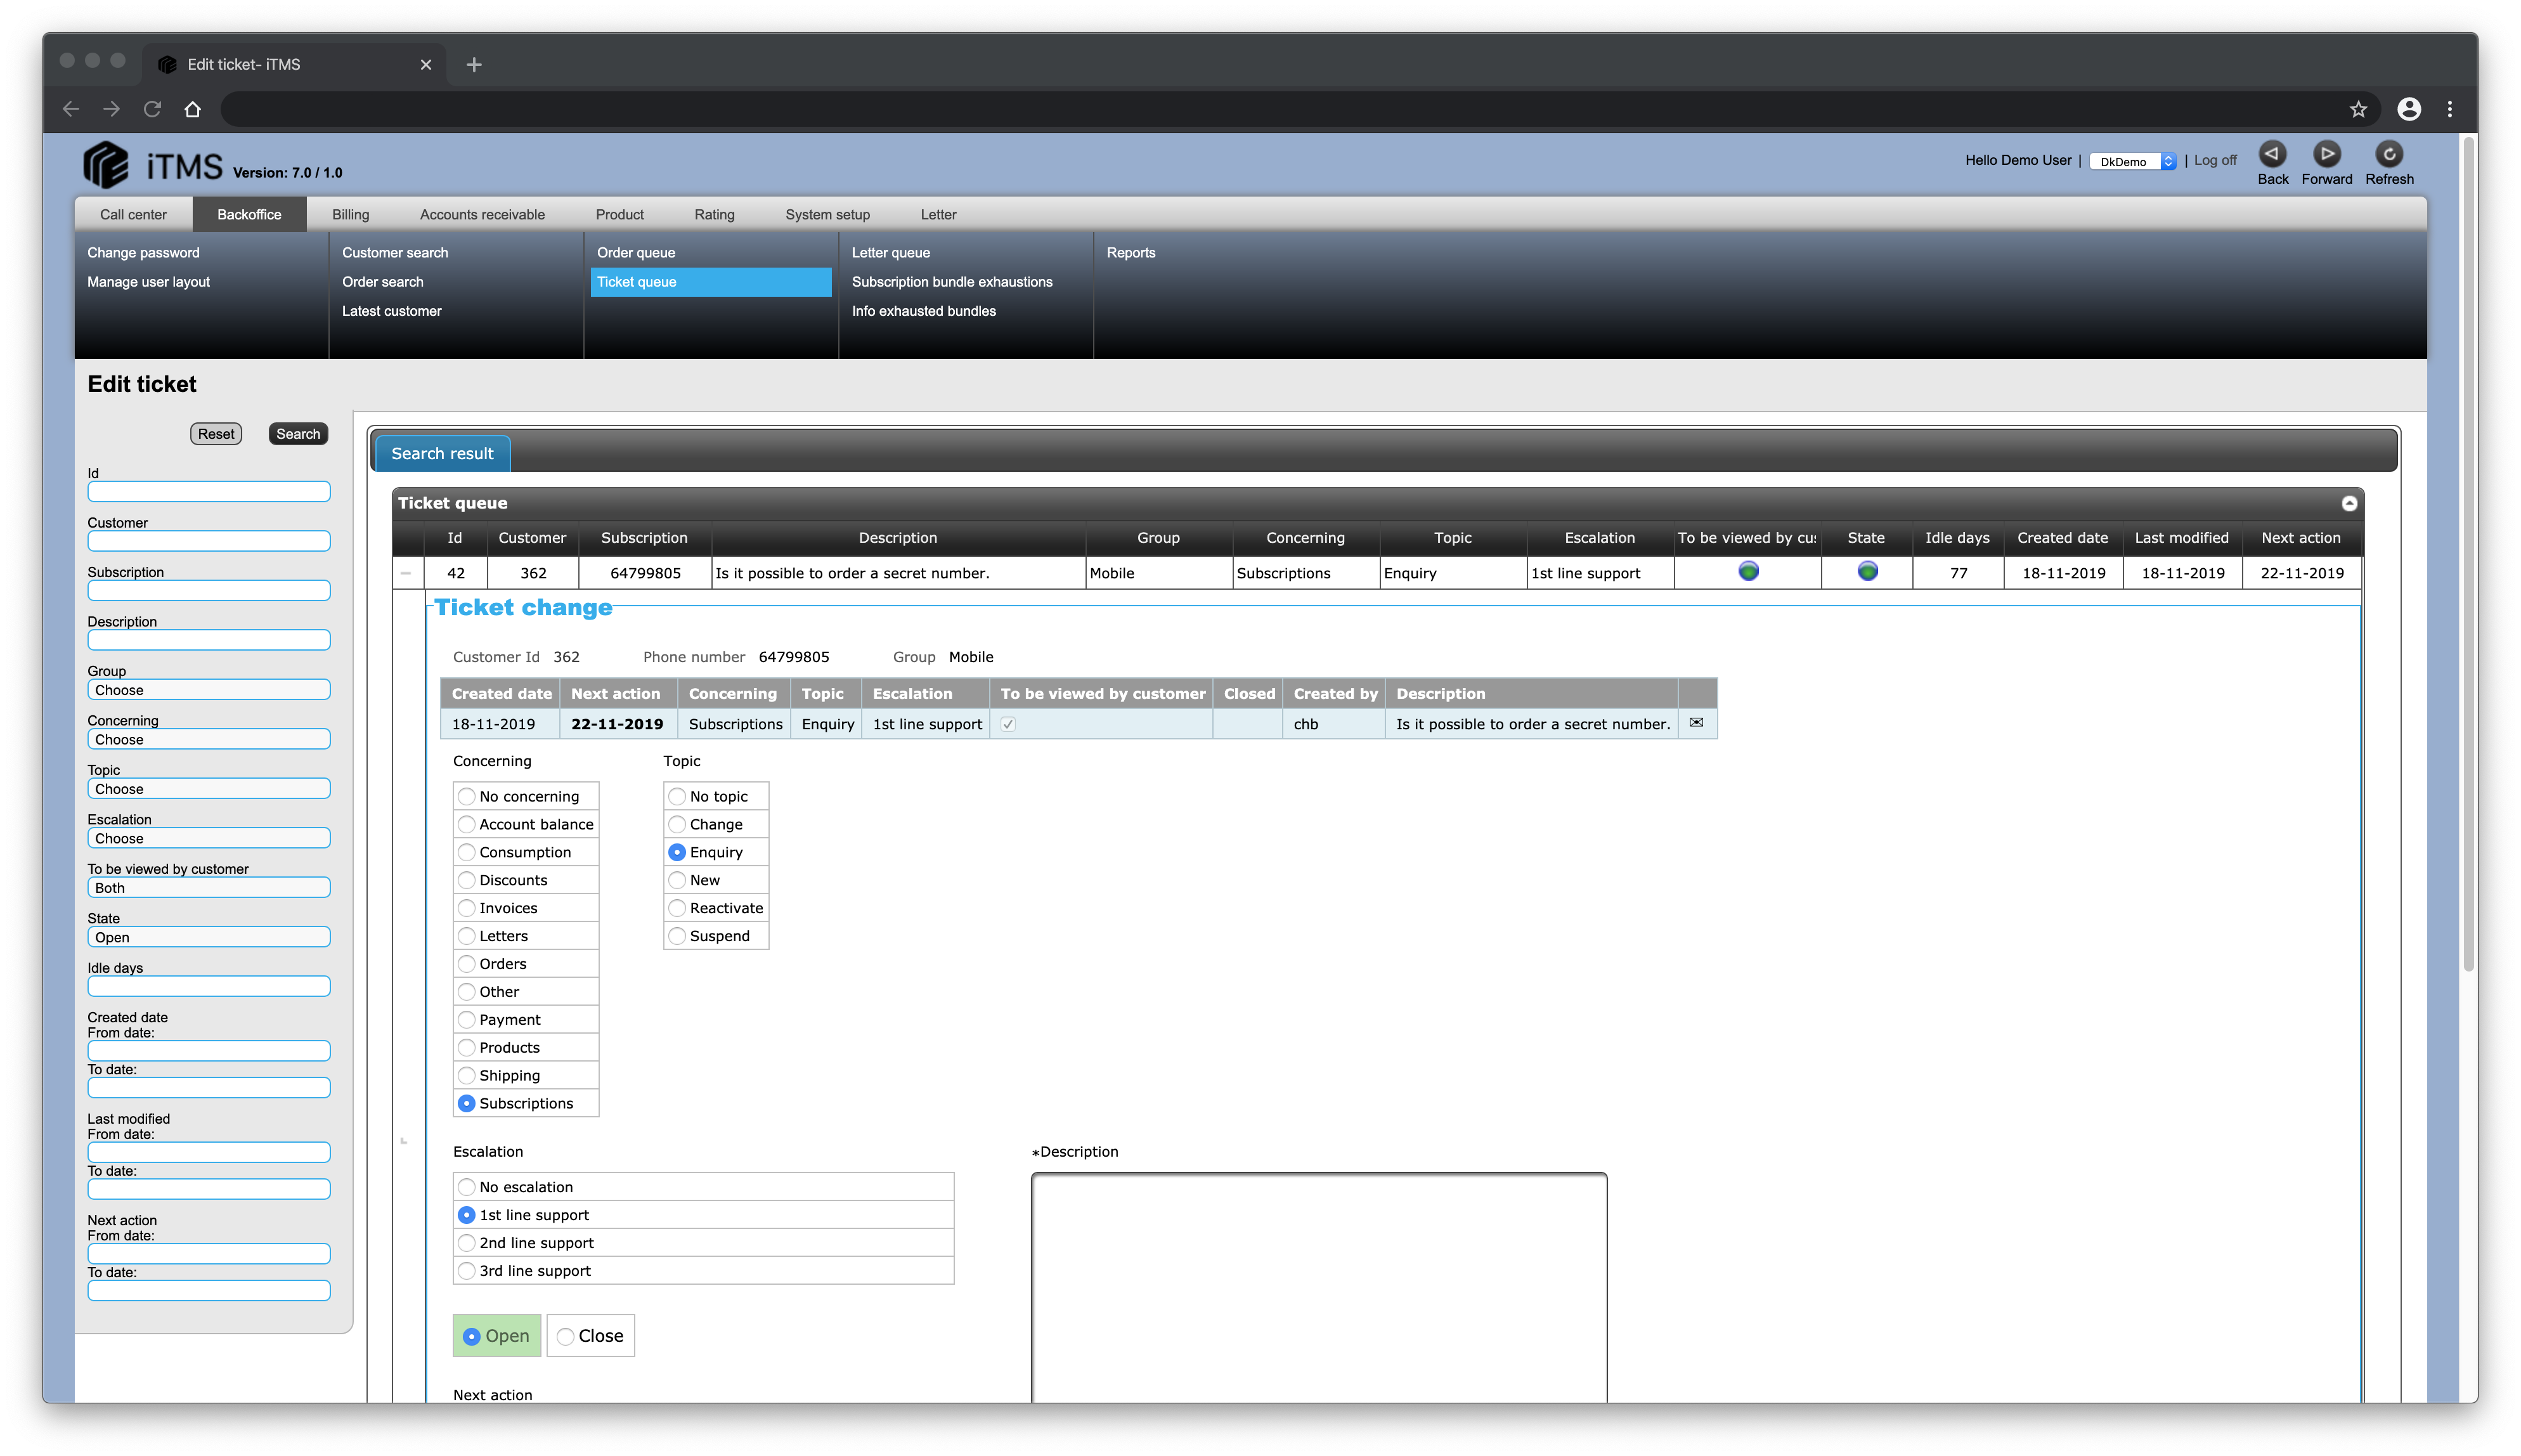Switch to the Call center menu tab

pos(133,214)
